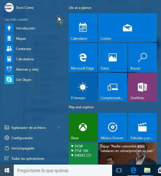
Task: Open Inicio/apagado power options
Action: pyautogui.click(x=19, y=148)
